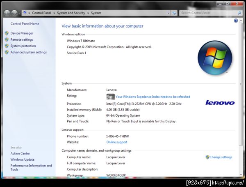Click the search magnifier icon
This screenshot has width=246, height=187.
(x=239, y=13)
